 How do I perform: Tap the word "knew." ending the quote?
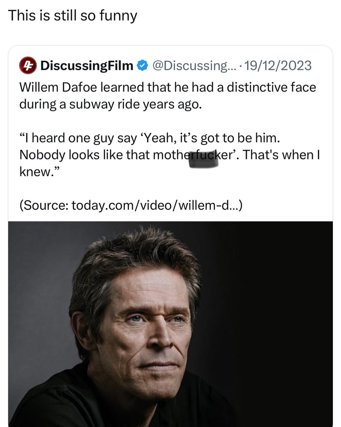(x=39, y=171)
